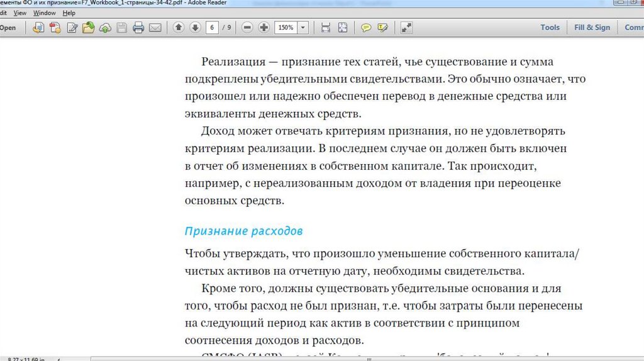Screen dimensions: 644x361
Task: Add a sticky note comment
Action: pos(365,28)
